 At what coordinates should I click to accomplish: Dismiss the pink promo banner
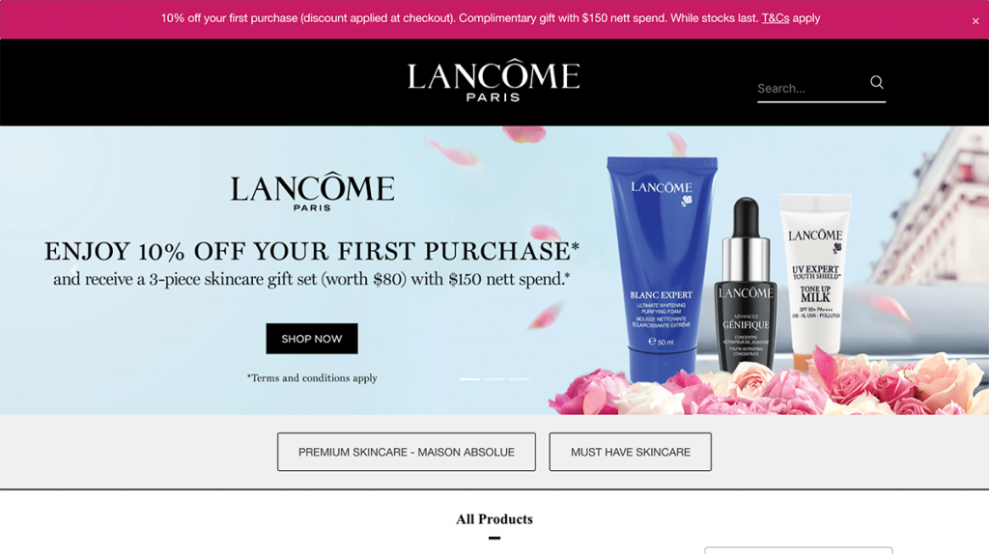tap(975, 21)
